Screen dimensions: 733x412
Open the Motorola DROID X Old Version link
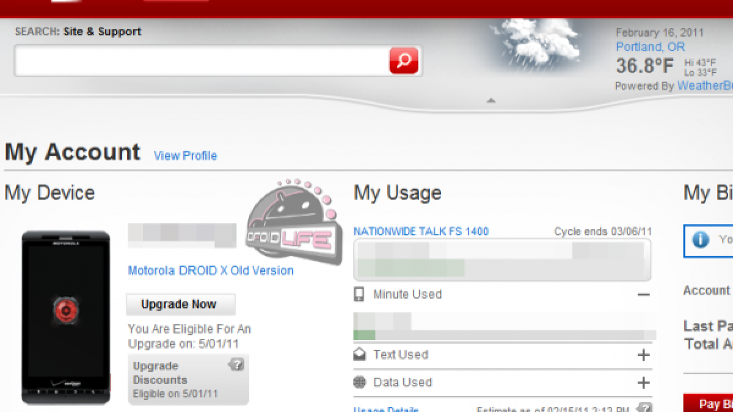(x=211, y=270)
